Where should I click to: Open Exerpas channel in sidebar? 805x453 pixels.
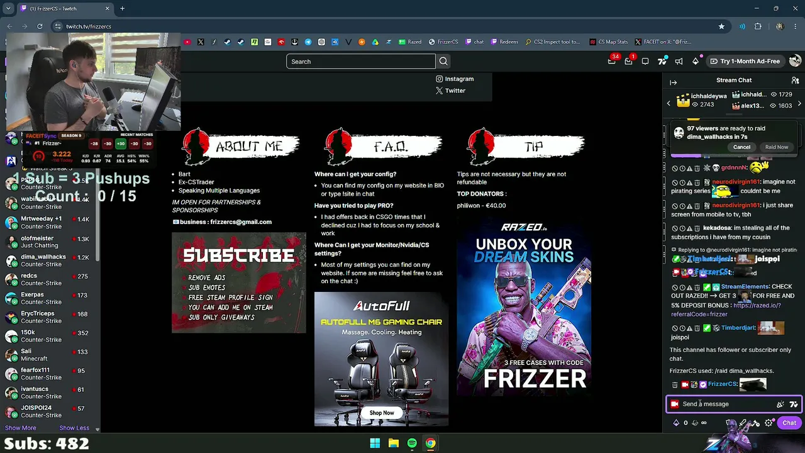(49, 298)
